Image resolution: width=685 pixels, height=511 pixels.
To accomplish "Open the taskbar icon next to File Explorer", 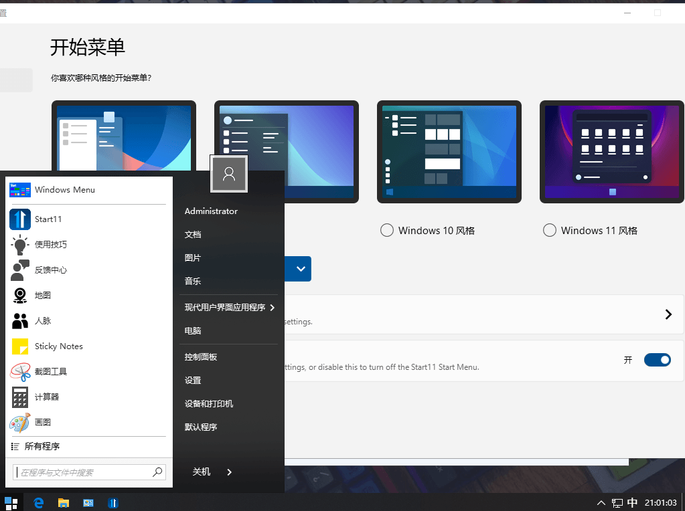I will [x=88, y=503].
